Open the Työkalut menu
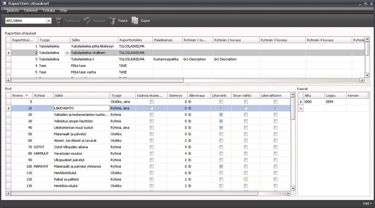 pyautogui.click(x=48, y=11)
